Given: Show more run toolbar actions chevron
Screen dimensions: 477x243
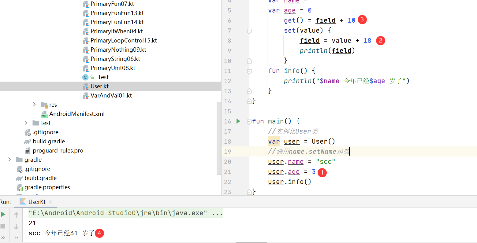Looking at the screenshot, I should click(x=3, y=237).
